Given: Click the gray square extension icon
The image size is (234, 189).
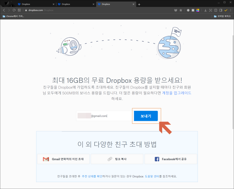Looking at the screenshot, I should pyautogui.click(x=193, y=10).
